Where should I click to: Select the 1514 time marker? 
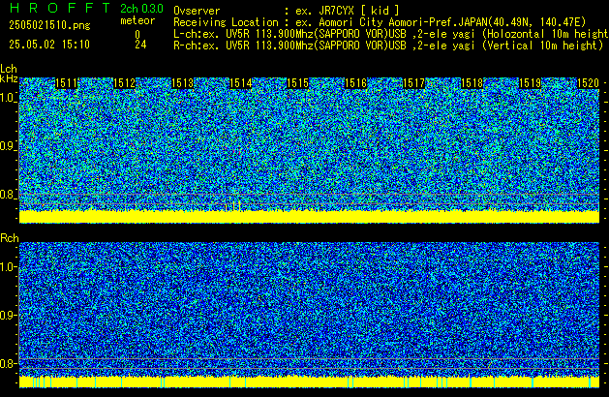[x=241, y=83]
